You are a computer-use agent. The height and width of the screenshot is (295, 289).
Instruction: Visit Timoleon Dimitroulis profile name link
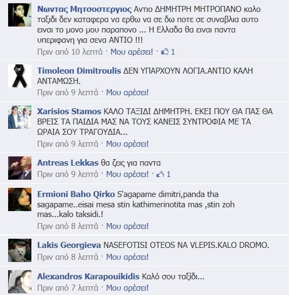click(79, 71)
